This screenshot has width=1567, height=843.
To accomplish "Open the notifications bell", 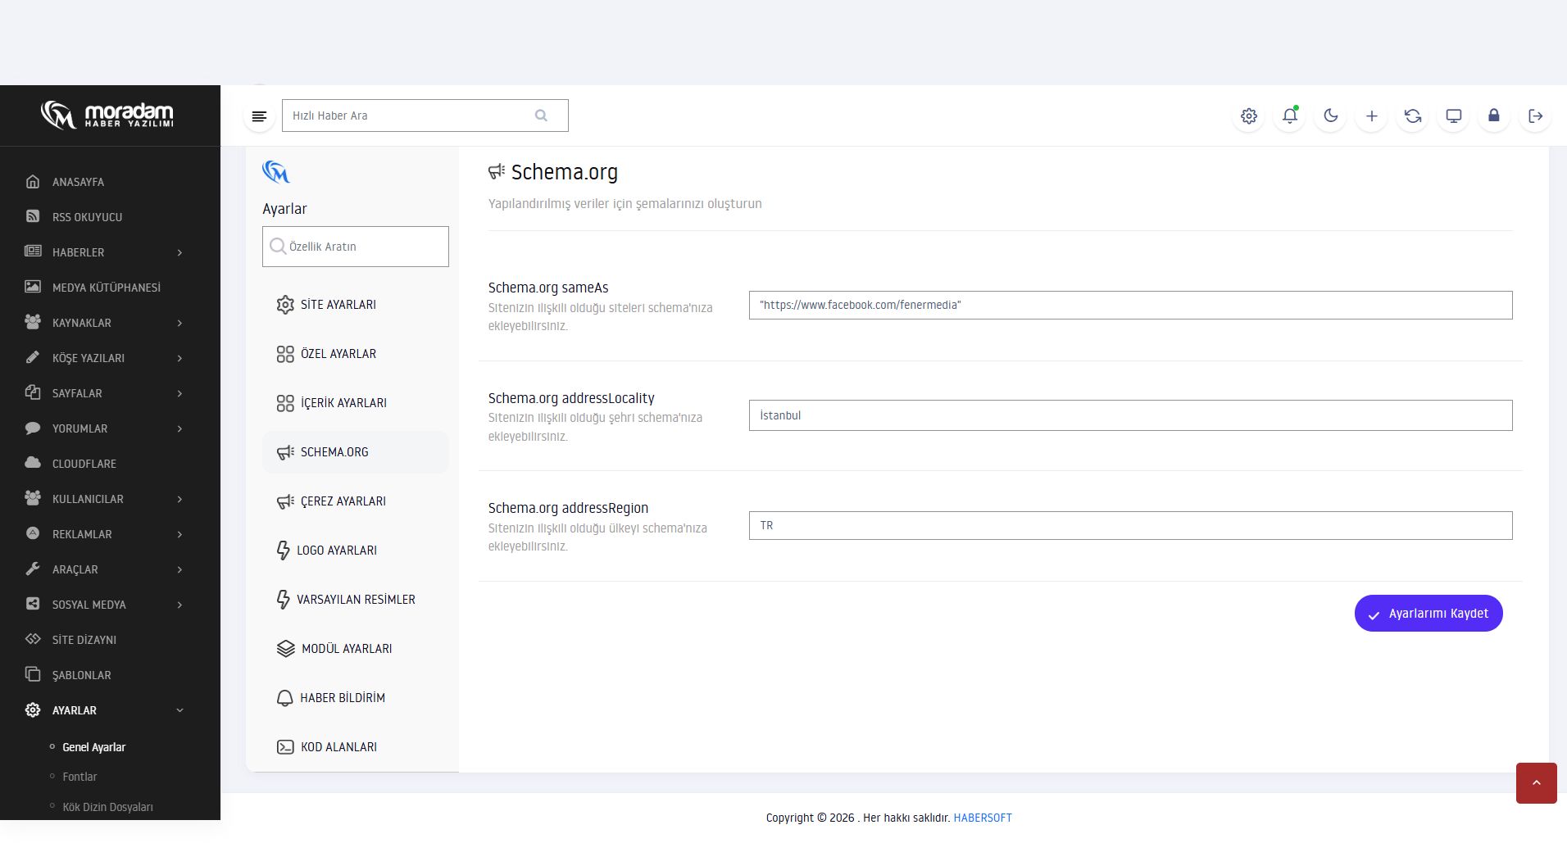I will (1289, 116).
